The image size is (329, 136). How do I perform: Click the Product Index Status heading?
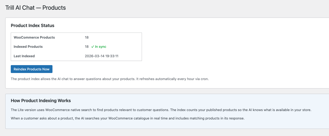tap(33, 25)
